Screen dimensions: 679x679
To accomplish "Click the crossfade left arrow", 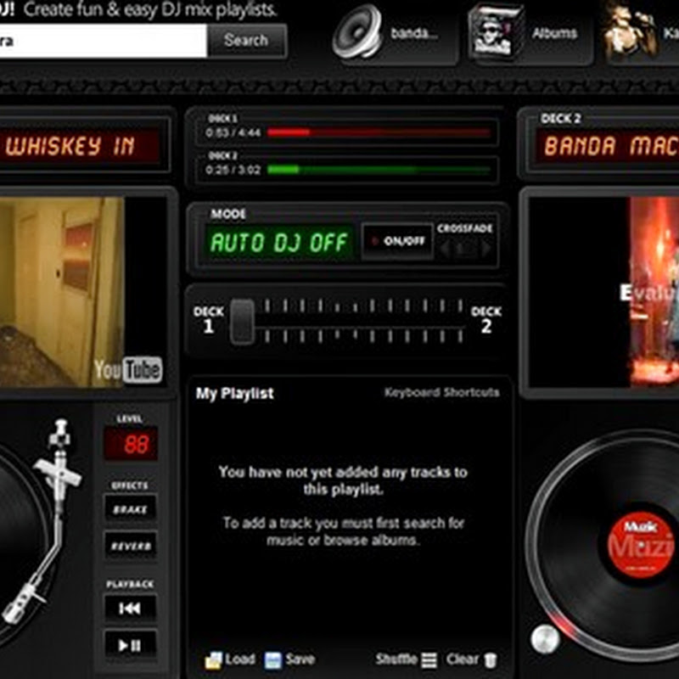I will pos(446,249).
